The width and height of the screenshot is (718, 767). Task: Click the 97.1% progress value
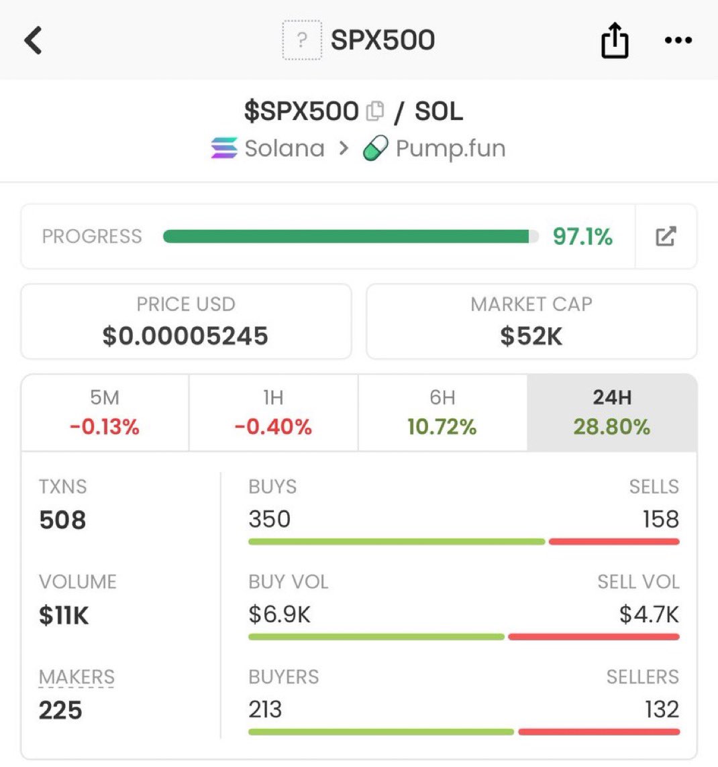pos(582,237)
